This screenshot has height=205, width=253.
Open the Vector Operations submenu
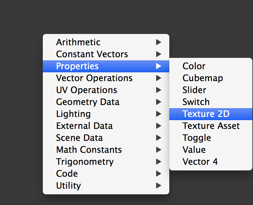click(94, 78)
